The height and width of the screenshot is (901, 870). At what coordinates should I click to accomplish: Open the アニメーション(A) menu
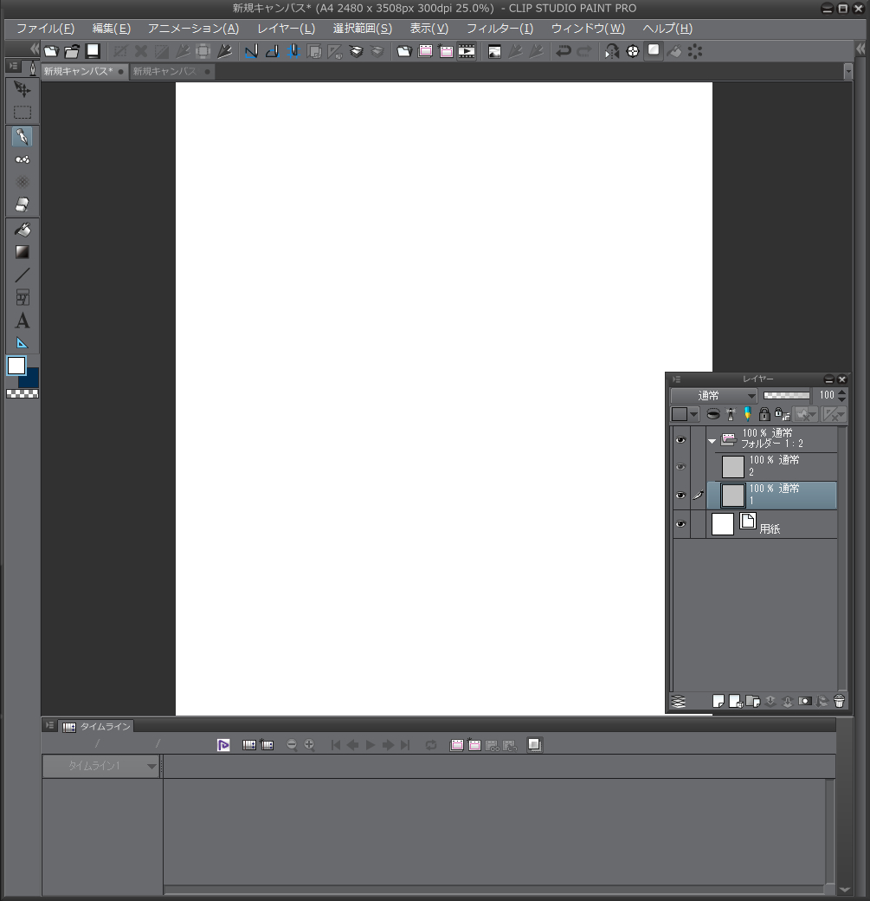[x=193, y=28]
